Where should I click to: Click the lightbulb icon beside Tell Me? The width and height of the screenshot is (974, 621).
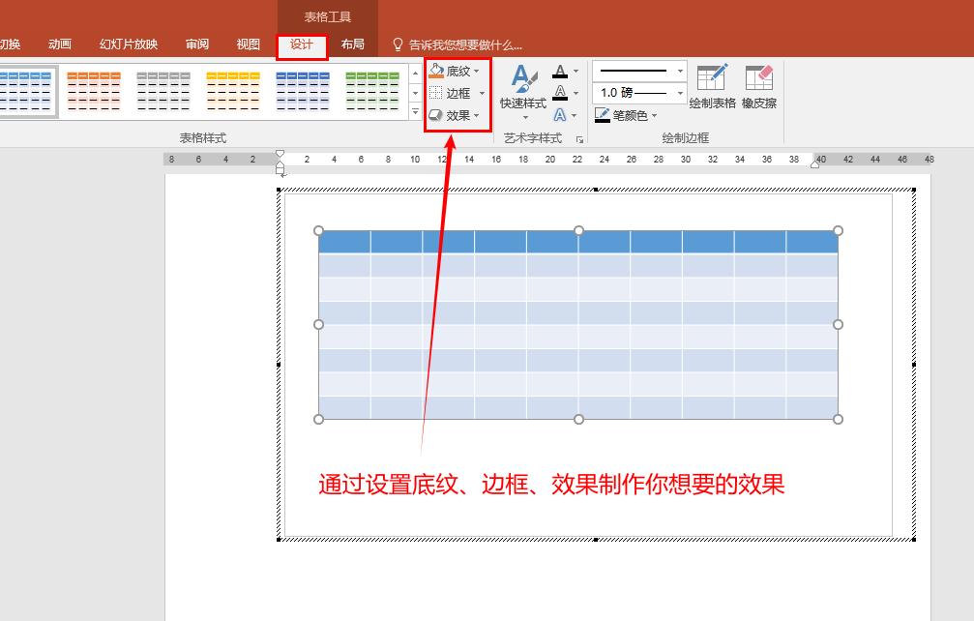398,44
